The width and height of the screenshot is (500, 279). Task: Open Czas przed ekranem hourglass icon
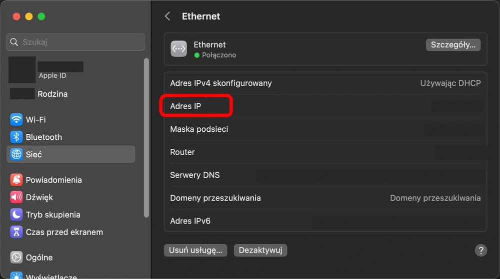16,232
